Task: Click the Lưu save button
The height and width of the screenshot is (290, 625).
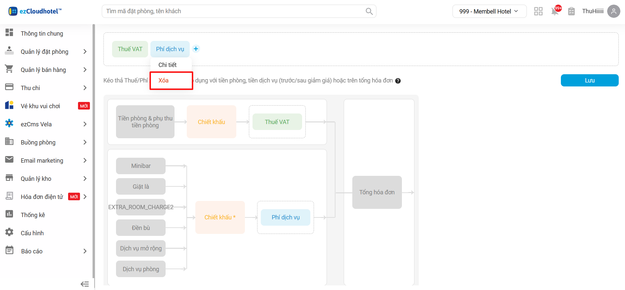Action: point(589,81)
